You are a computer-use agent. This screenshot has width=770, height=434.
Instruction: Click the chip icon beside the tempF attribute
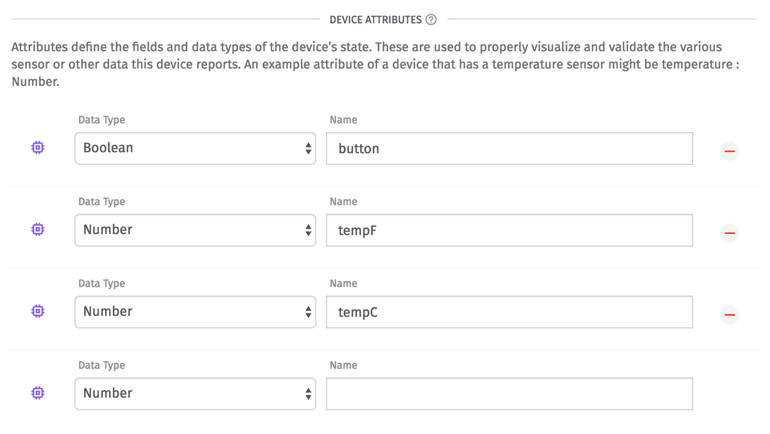pos(38,230)
